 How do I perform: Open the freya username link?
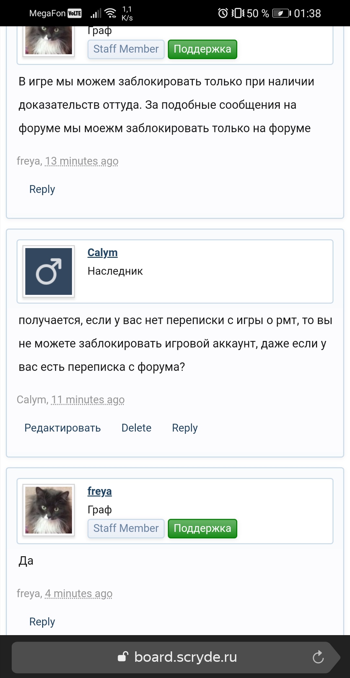coord(99,491)
